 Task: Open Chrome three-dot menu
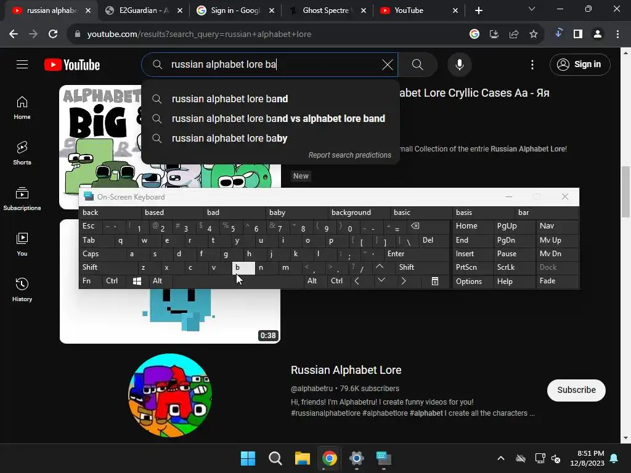(x=617, y=34)
